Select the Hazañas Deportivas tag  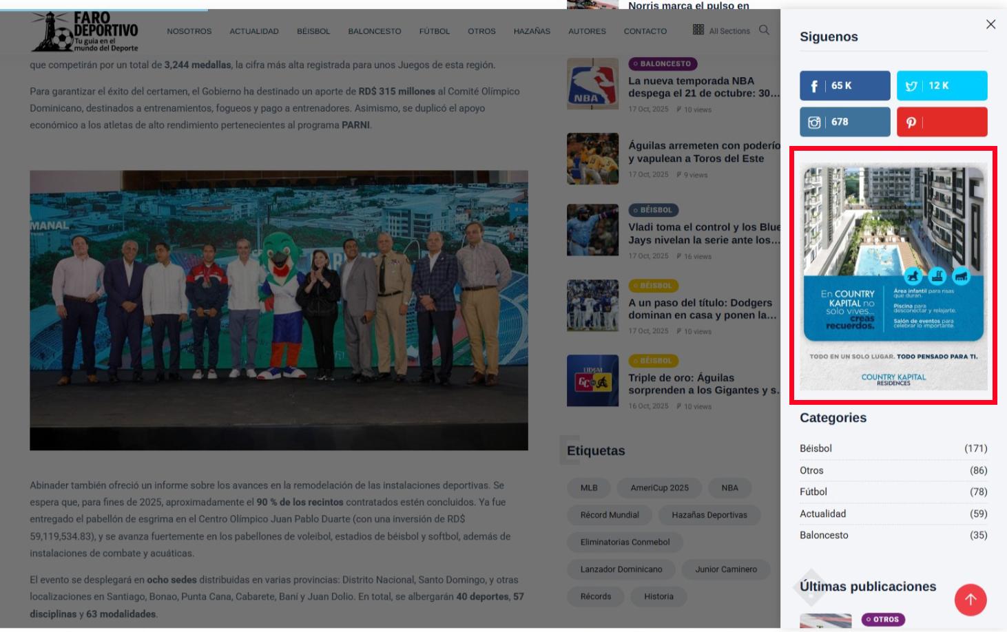(709, 515)
